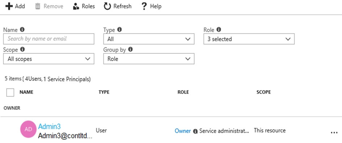The width and height of the screenshot is (342, 143).
Task: Open the Admin3 user link
Action: (x=50, y=126)
